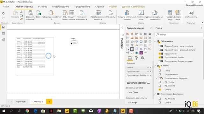Image resolution: width=204 pixels, height=114 pixels.
Task: Choose the scatter chart visual
Action: tap(132, 41)
